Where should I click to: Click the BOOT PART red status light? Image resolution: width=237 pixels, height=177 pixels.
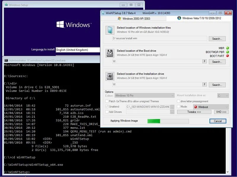(x=227, y=56)
